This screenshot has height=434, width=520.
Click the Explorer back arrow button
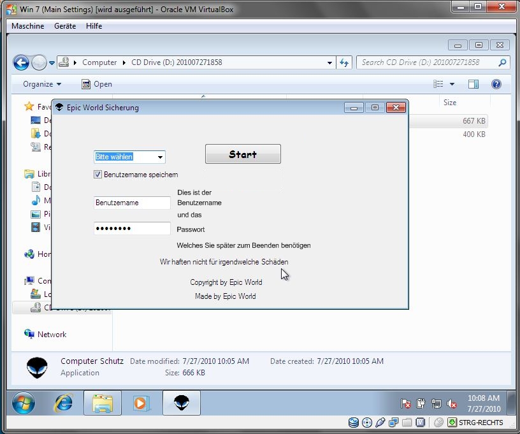pos(21,62)
